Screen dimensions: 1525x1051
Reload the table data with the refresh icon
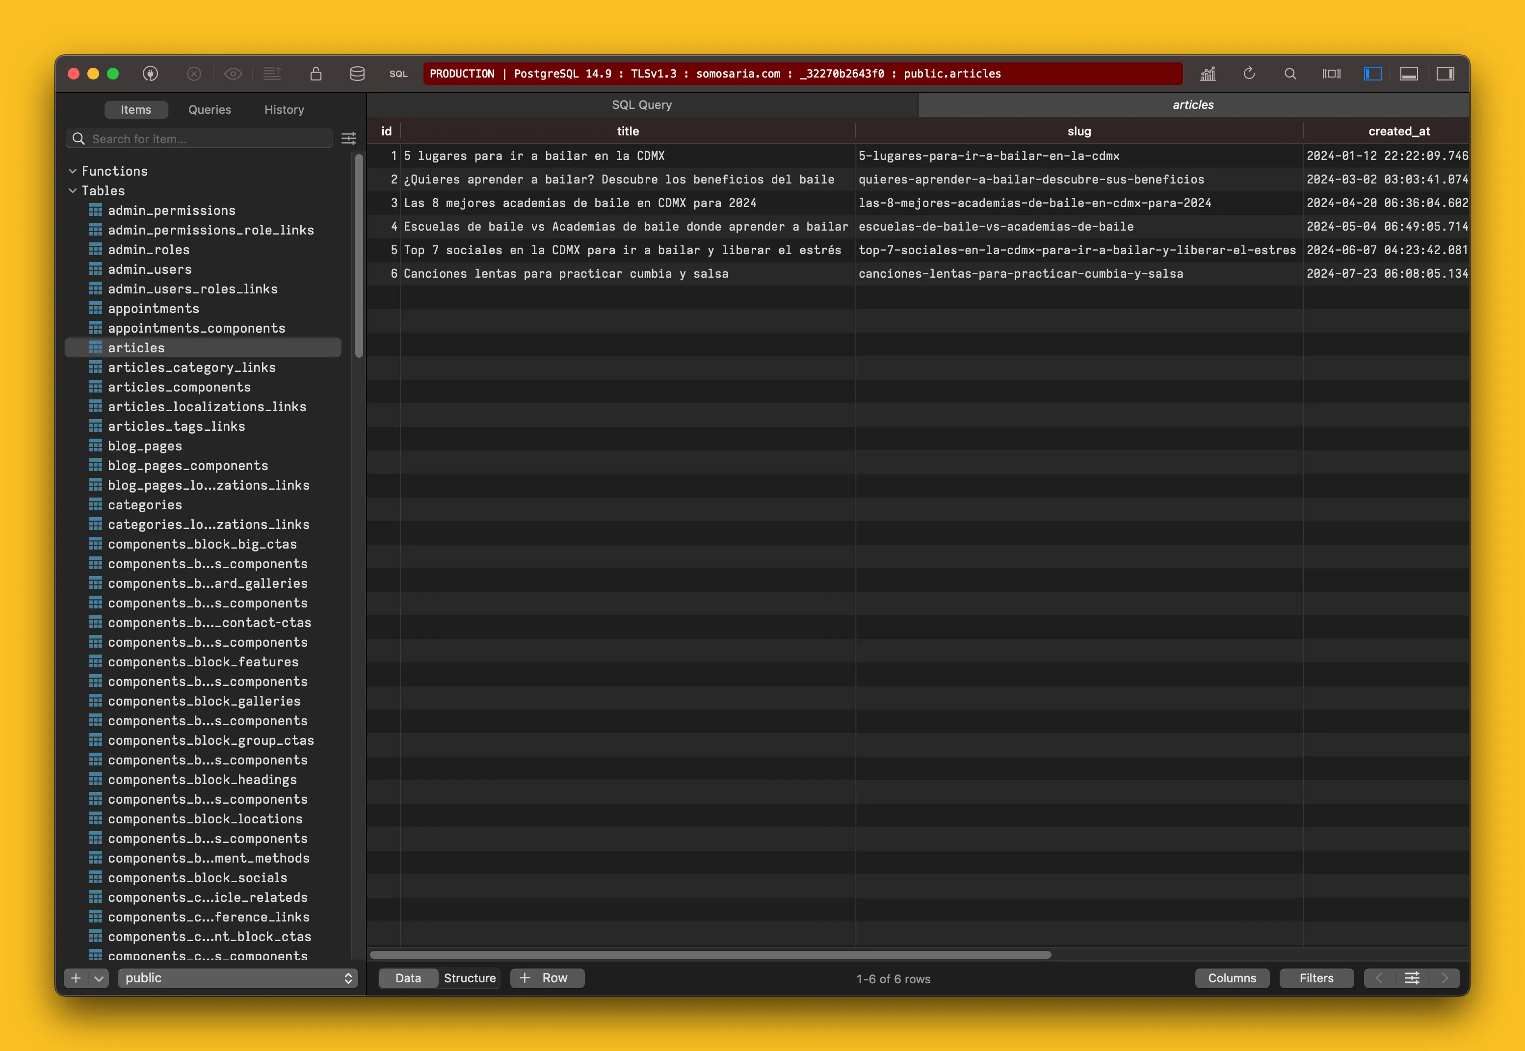pos(1249,74)
